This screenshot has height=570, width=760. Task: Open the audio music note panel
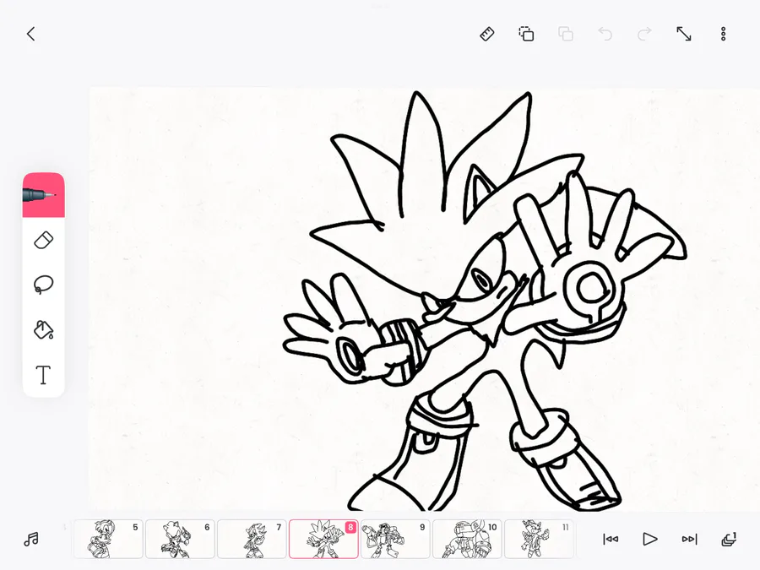31,539
